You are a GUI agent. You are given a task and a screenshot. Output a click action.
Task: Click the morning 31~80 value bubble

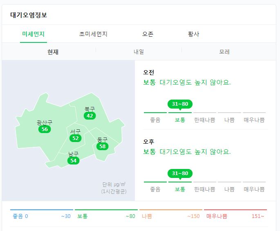tap(180, 104)
